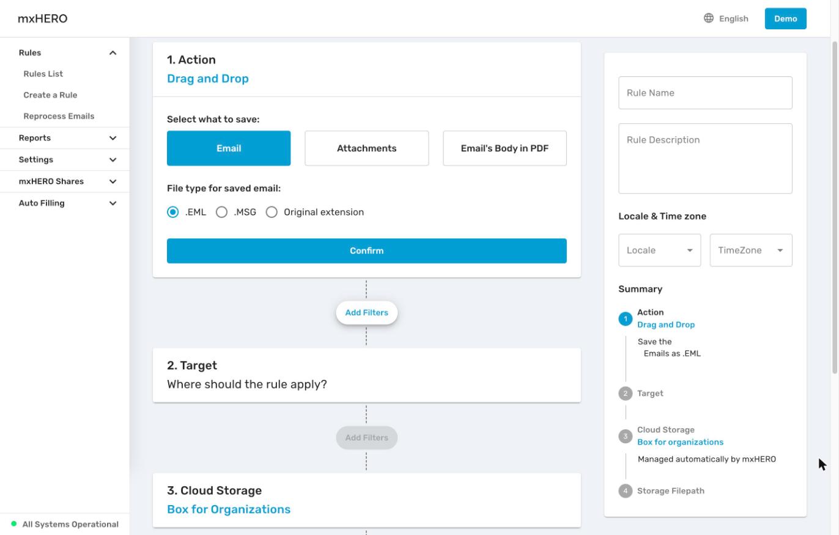Collapse the Rules sidebar section
This screenshot has width=839, height=535.
(113, 53)
